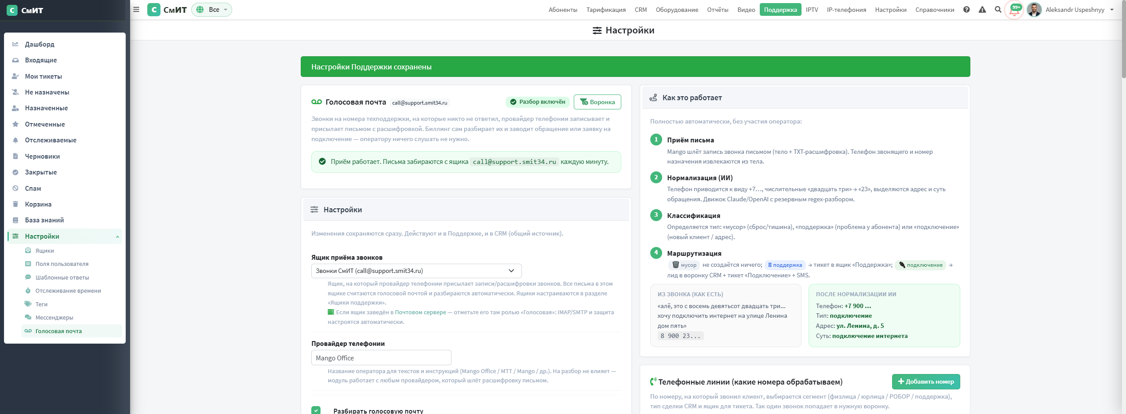Image resolution: width=1126 pixels, height=414 pixels.
Task: Click the Настройки Поддержки сохранены banner
Action: coord(635,67)
